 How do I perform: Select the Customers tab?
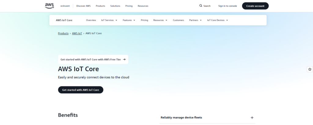pyautogui.click(x=178, y=20)
